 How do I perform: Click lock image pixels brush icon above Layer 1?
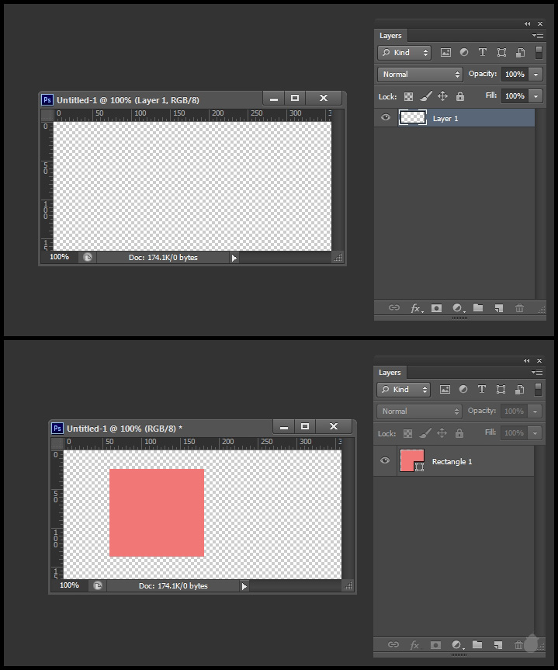425,96
